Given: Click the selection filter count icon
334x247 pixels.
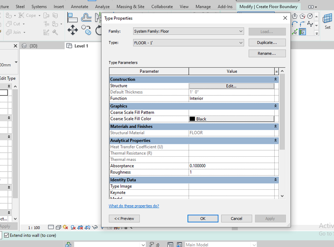Looking at the screenshot, I should [x=154, y=244].
